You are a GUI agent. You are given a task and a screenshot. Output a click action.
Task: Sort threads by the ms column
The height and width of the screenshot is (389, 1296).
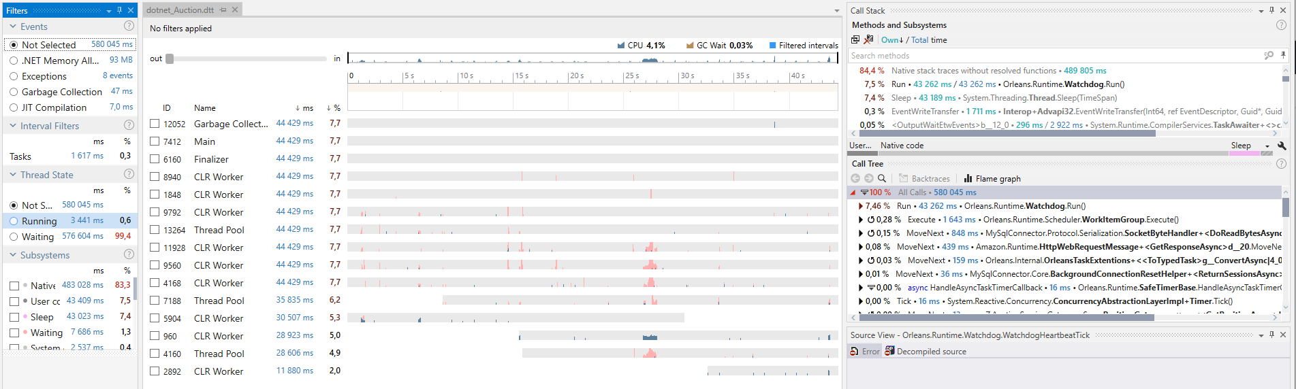click(304, 107)
